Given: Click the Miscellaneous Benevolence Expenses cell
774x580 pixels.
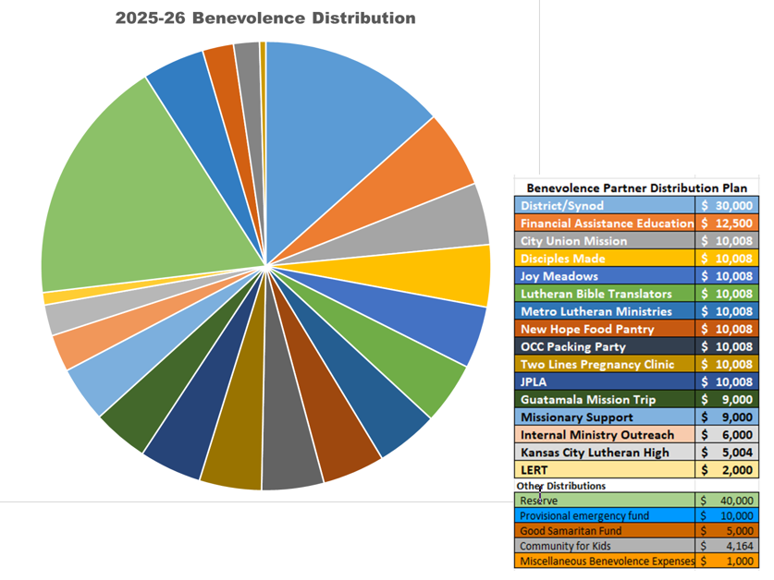Looking at the screenshot, I should point(604,561).
